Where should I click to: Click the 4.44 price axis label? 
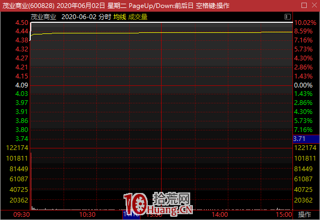click(x=22, y=31)
